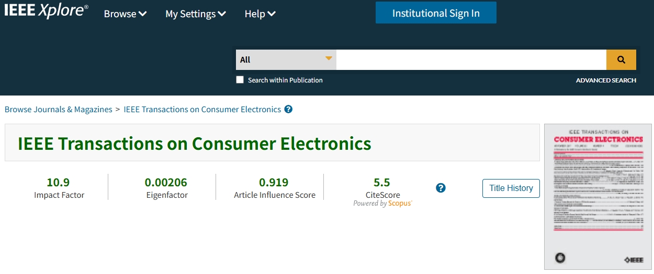
Task: Click inside the search text field
Action: (471, 59)
